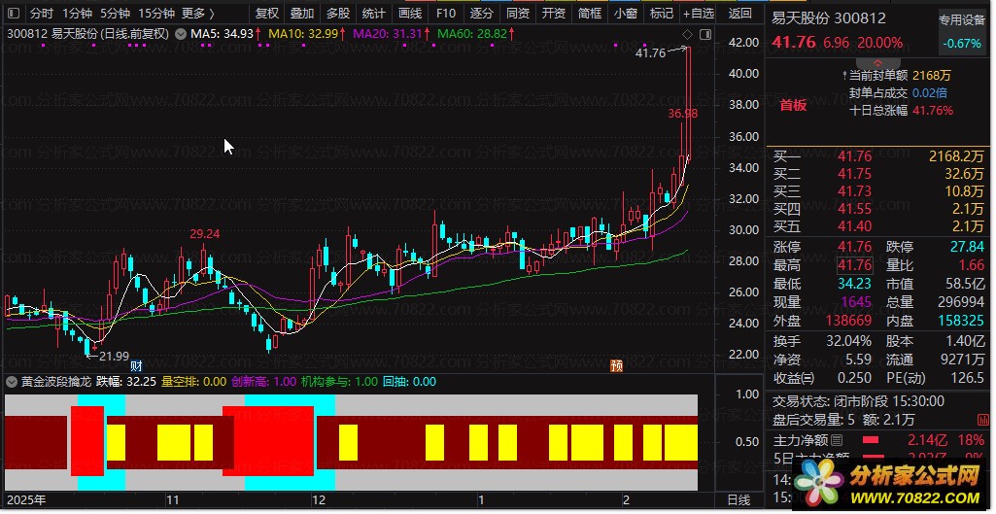Click the 29.24 high price label on chart
996x514 pixels.
tap(204, 234)
